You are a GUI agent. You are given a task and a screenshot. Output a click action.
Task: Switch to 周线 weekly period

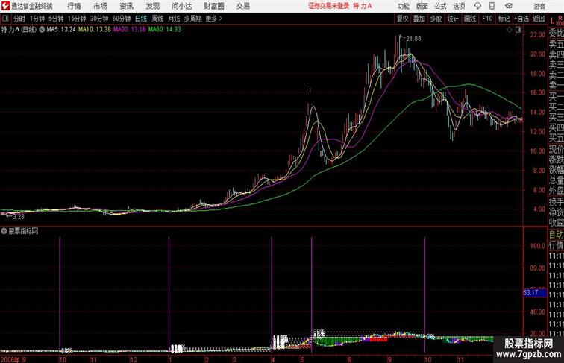[157, 19]
